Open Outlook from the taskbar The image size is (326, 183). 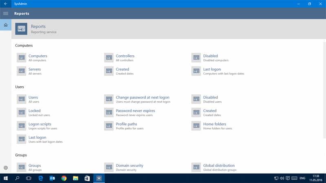52,178
